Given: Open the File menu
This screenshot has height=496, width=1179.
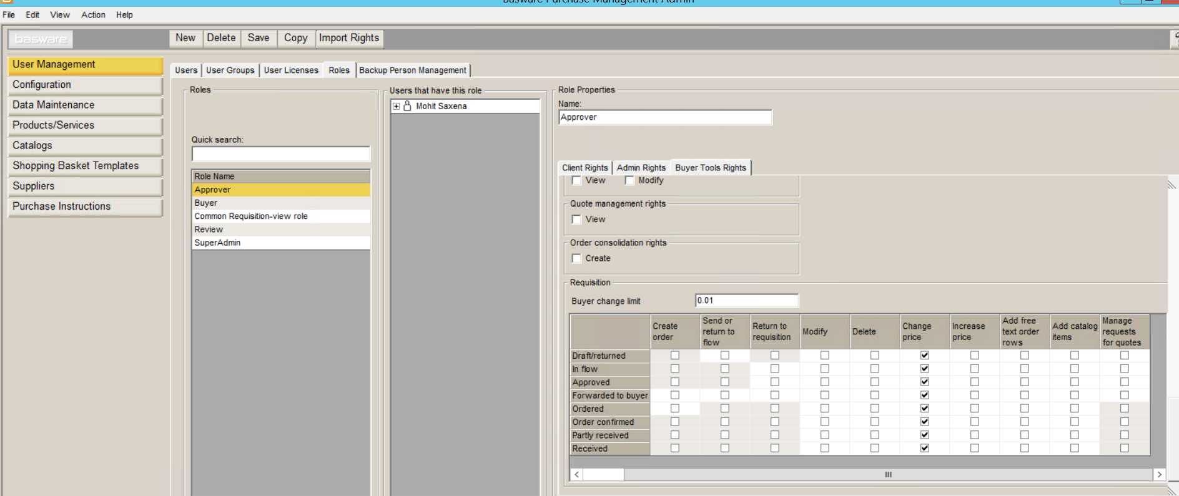Looking at the screenshot, I should [9, 15].
